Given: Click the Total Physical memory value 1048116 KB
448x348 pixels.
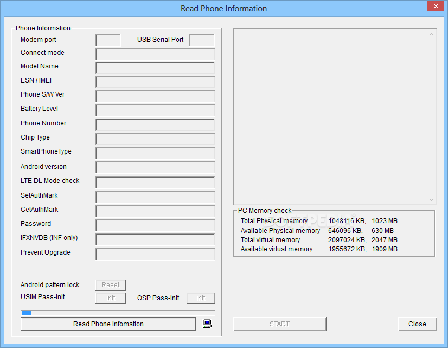Looking at the screenshot, I should (x=347, y=221).
